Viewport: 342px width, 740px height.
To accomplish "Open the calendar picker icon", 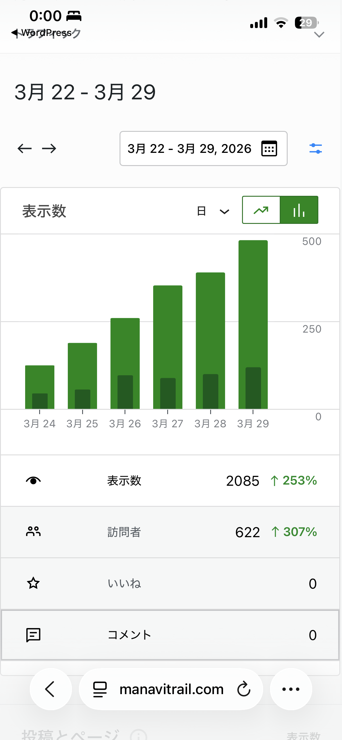I will [269, 148].
